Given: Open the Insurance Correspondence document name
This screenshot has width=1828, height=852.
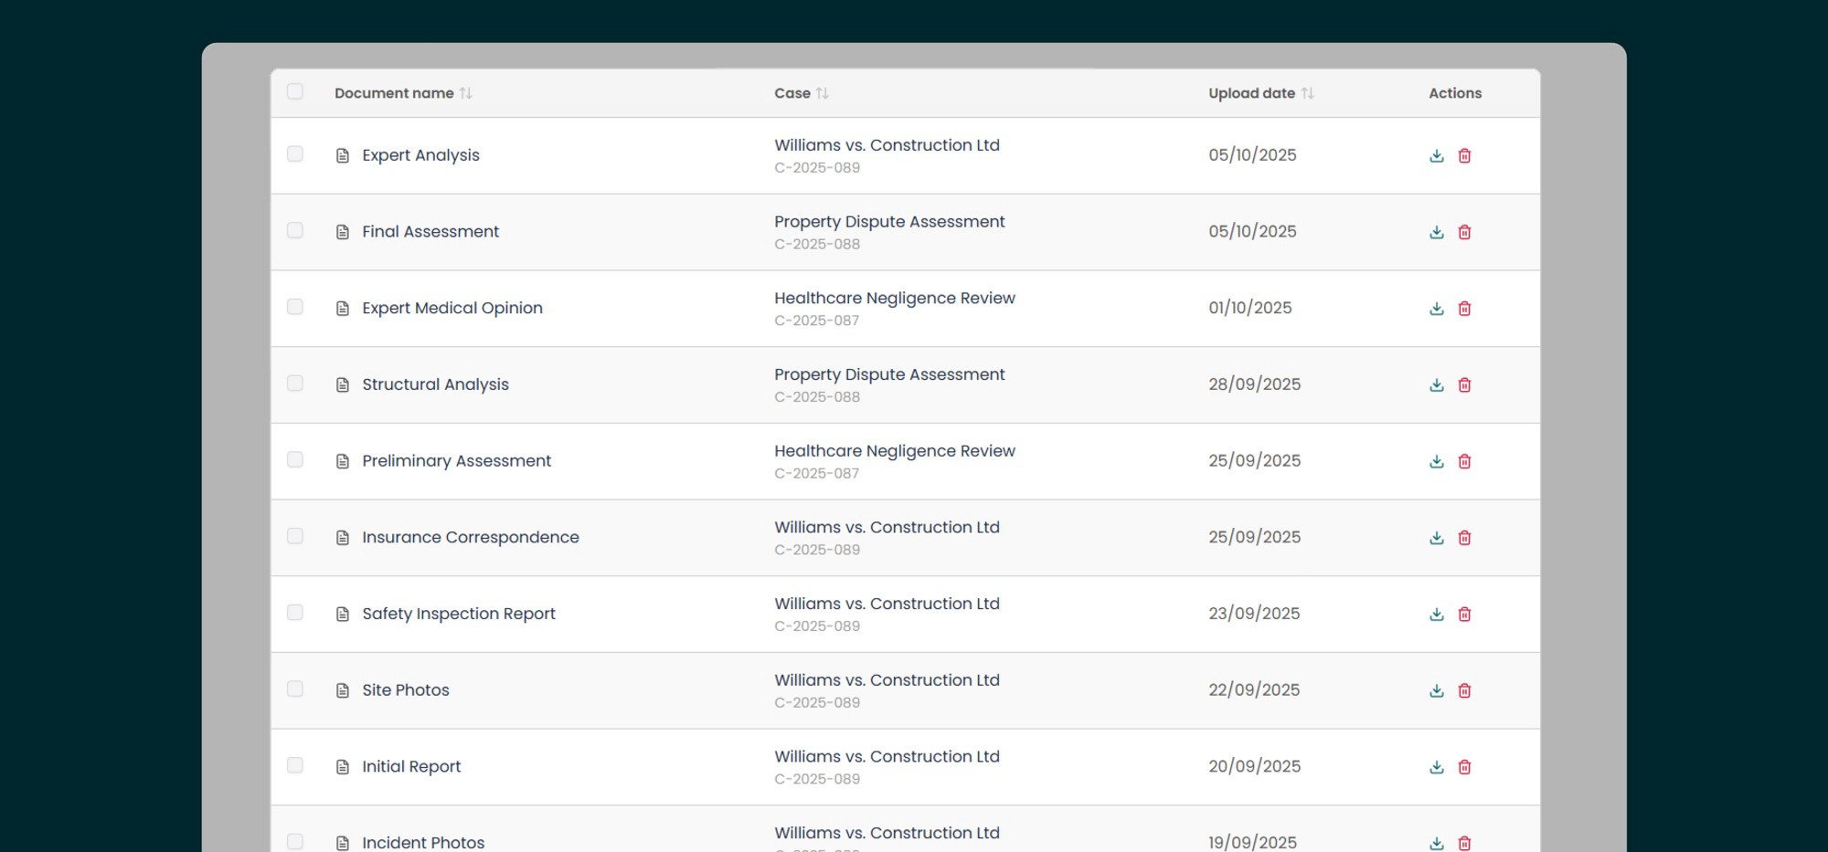Looking at the screenshot, I should click(x=471, y=538).
